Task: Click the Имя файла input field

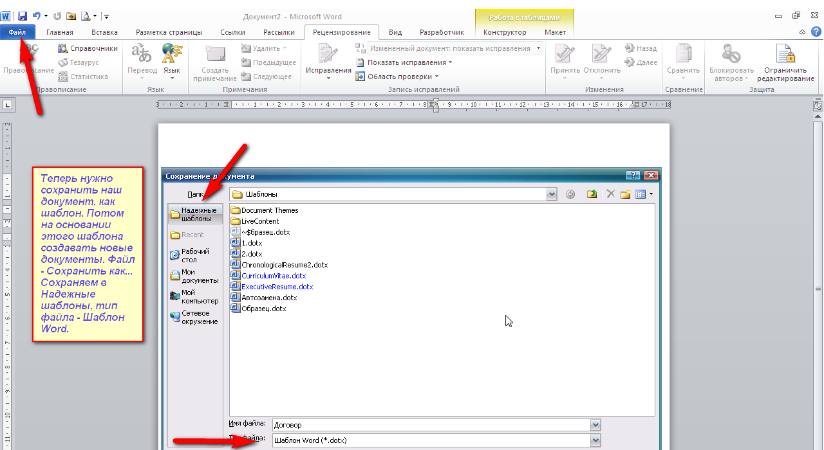Action: click(x=431, y=425)
